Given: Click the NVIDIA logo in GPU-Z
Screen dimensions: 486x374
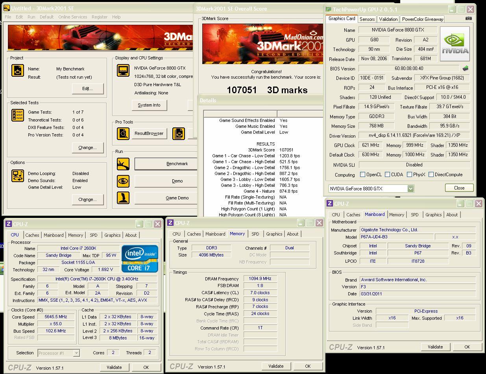Looking at the screenshot, I should (x=455, y=44).
